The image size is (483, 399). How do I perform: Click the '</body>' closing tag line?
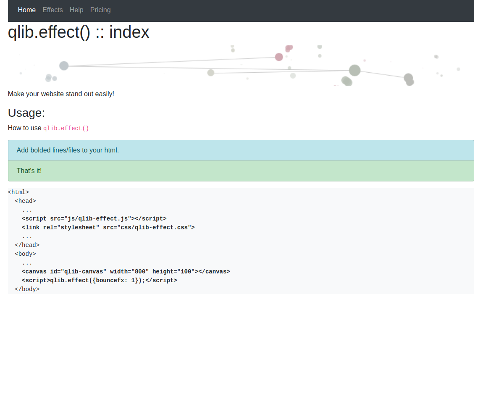click(27, 289)
